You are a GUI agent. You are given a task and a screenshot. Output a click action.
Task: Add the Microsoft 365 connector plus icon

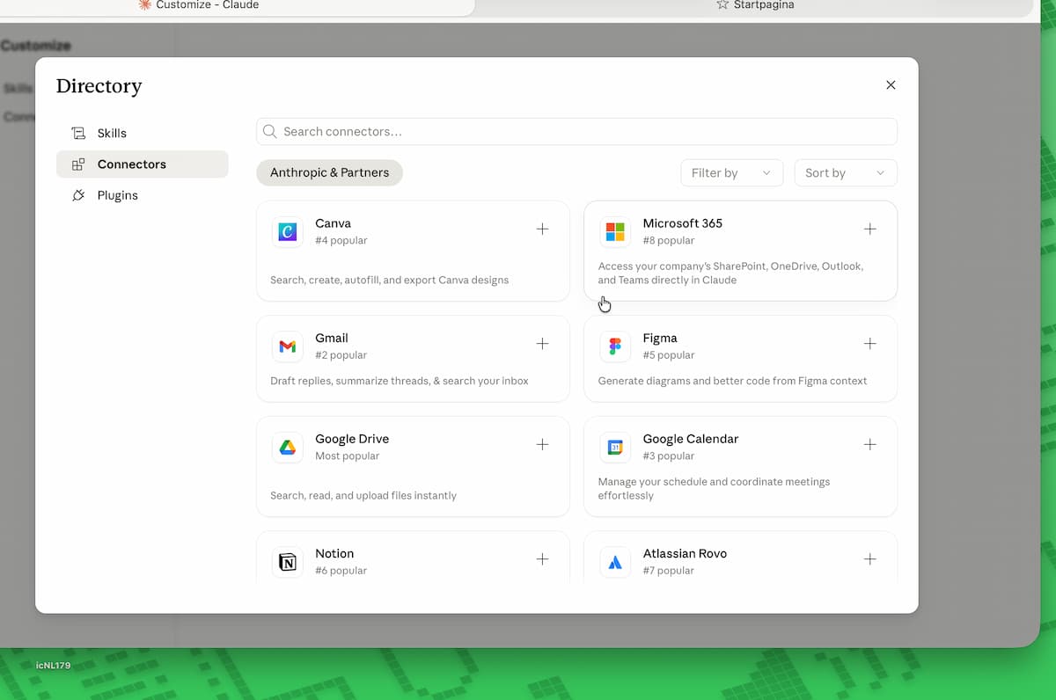pyautogui.click(x=869, y=230)
